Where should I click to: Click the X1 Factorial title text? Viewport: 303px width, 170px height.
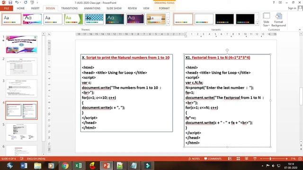pos(218,58)
